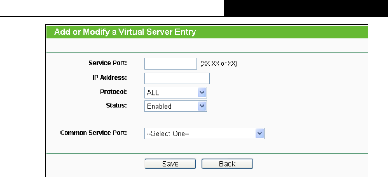Click the "Status:" label
Viewport: 388px width, 177px height.
point(116,106)
